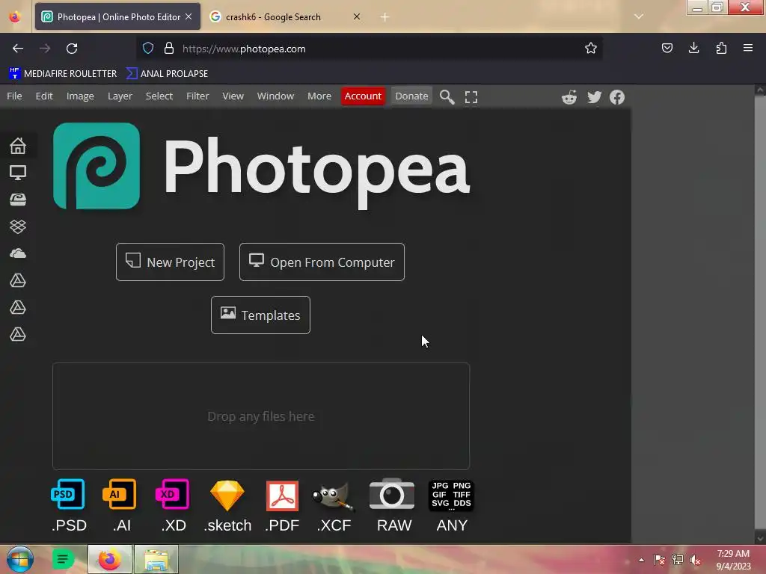Open the File menu

(x=14, y=96)
